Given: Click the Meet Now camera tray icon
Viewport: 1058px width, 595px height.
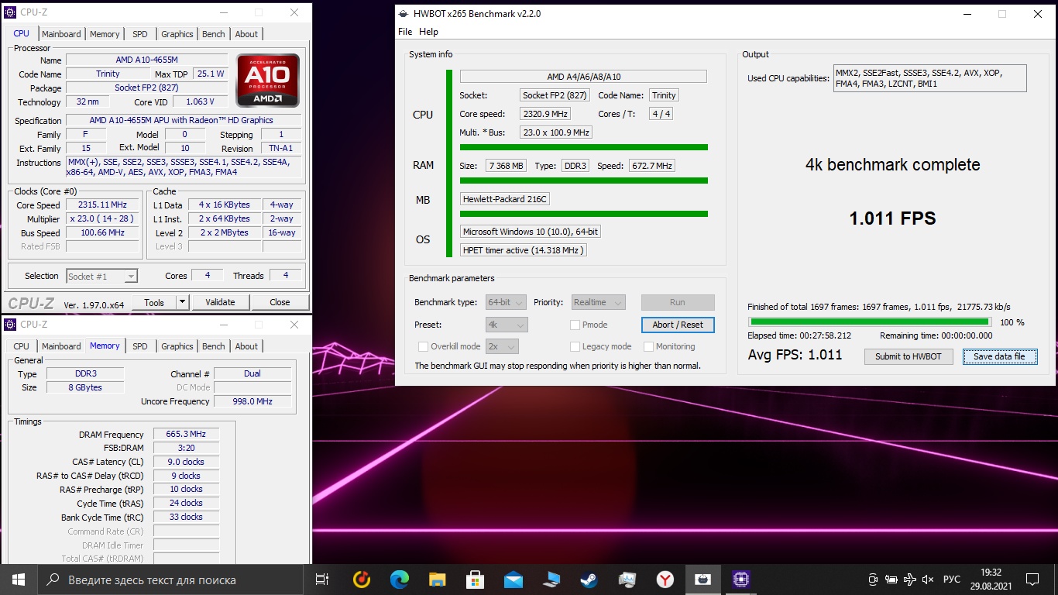Looking at the screenshot, I should (873, 580).
